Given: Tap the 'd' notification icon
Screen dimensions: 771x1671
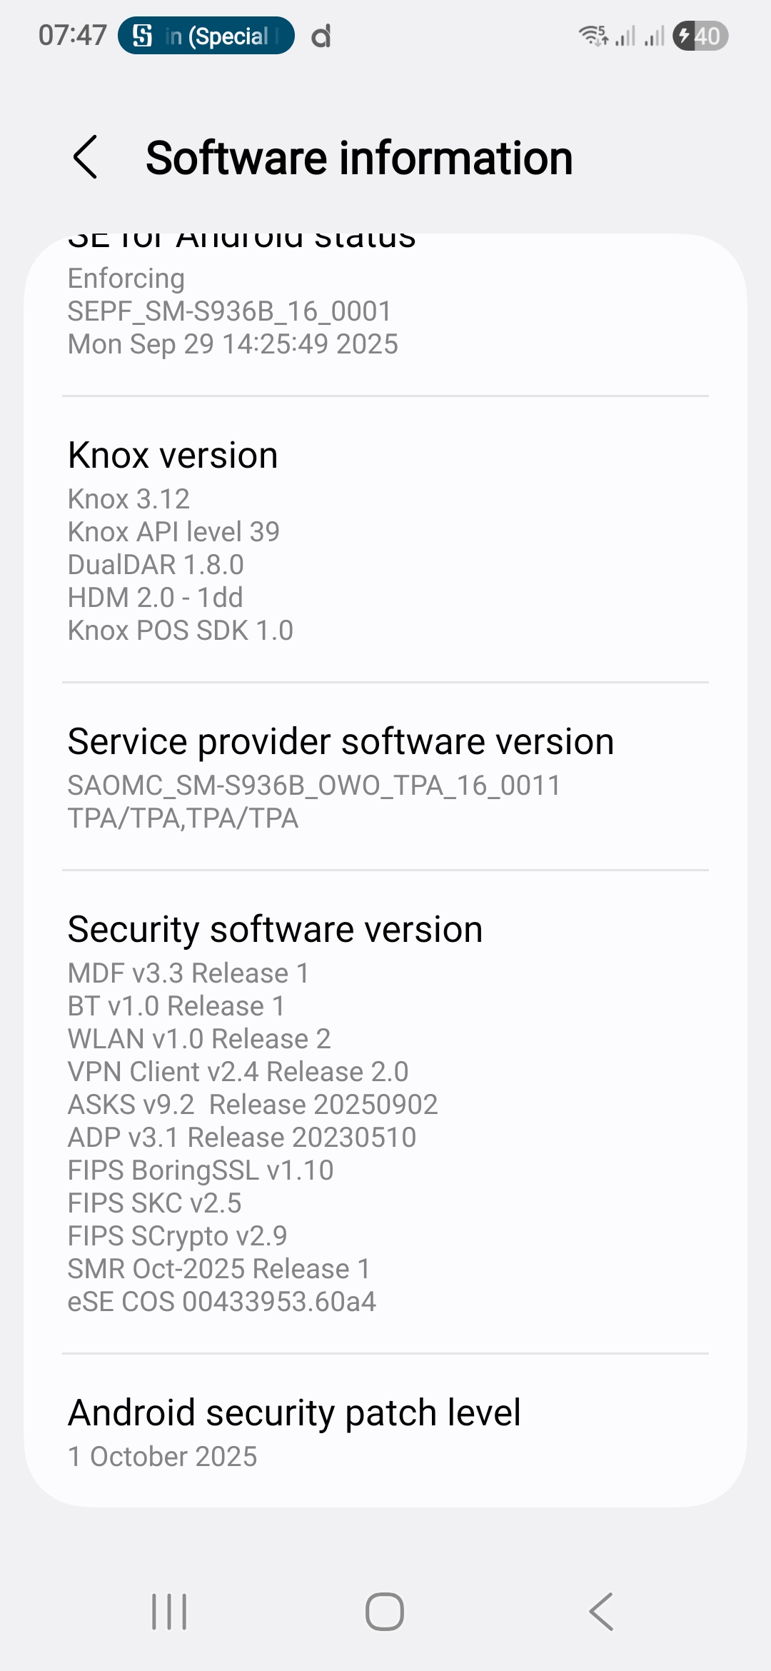Looking at the screenshot, I should 321,36.
